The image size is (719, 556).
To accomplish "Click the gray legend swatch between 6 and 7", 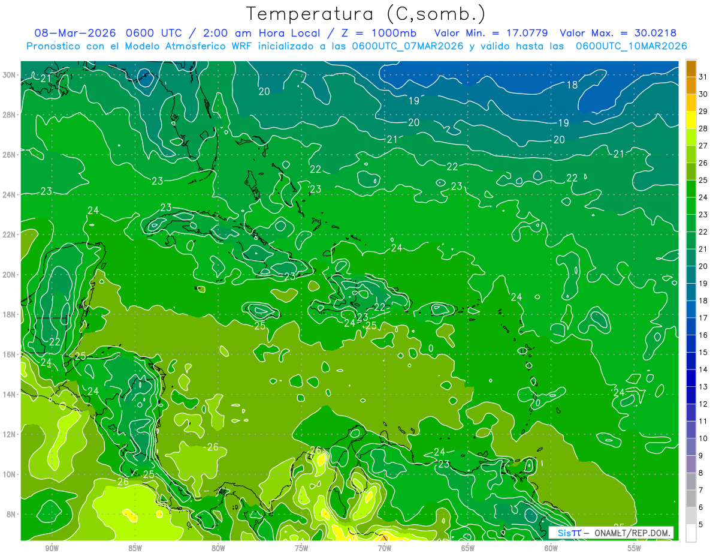I will [x=691, y=499].
